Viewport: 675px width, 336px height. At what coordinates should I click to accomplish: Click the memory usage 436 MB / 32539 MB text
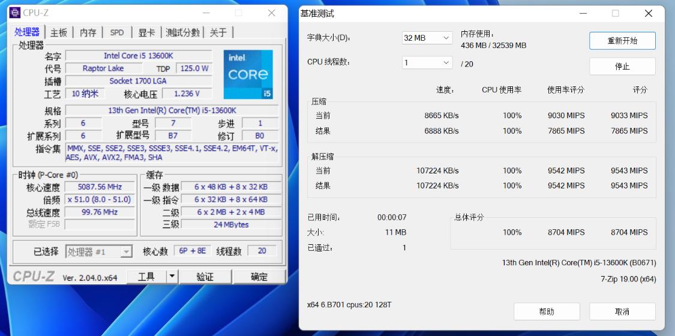coord(493,46)
